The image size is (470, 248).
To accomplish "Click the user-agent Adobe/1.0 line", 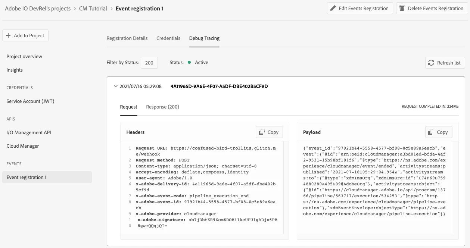I will coord(164,178).
